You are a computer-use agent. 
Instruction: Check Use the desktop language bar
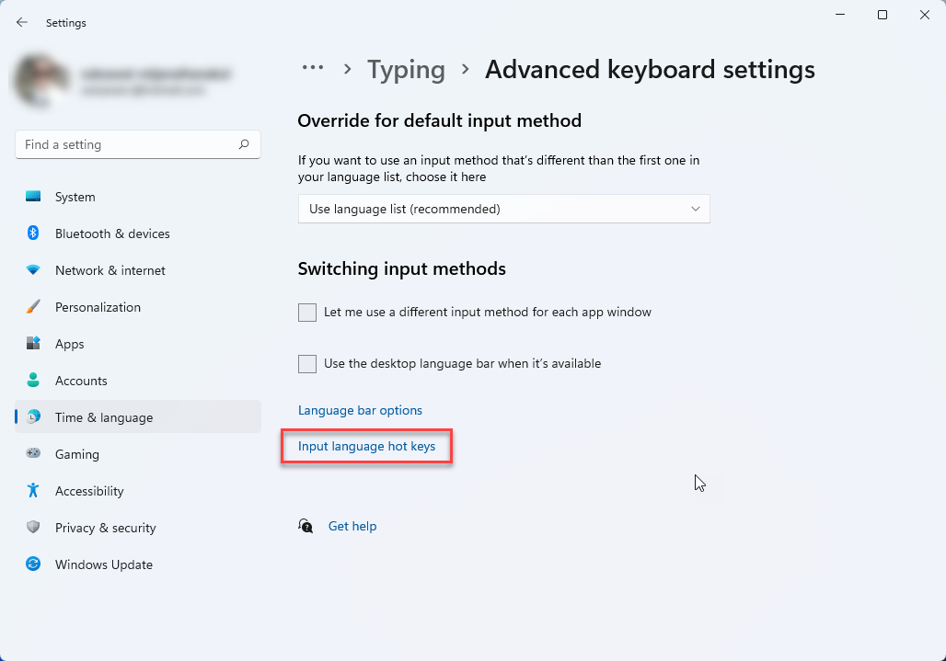click(x=307, y=364)
